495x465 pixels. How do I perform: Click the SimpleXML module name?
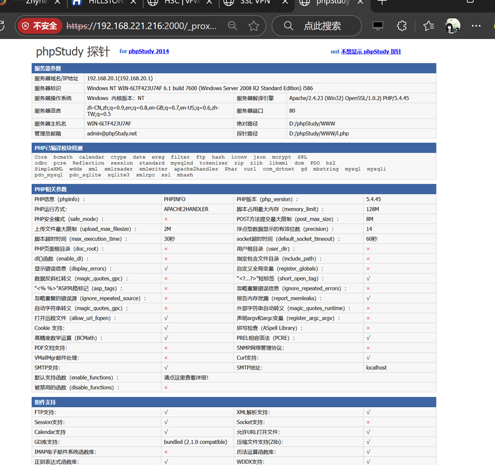tap(49, 169)
